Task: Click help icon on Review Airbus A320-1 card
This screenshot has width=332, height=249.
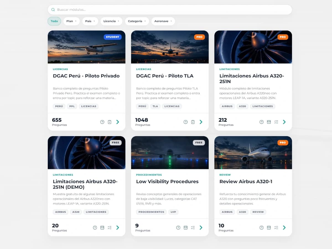Action: [x=261, y=228]
